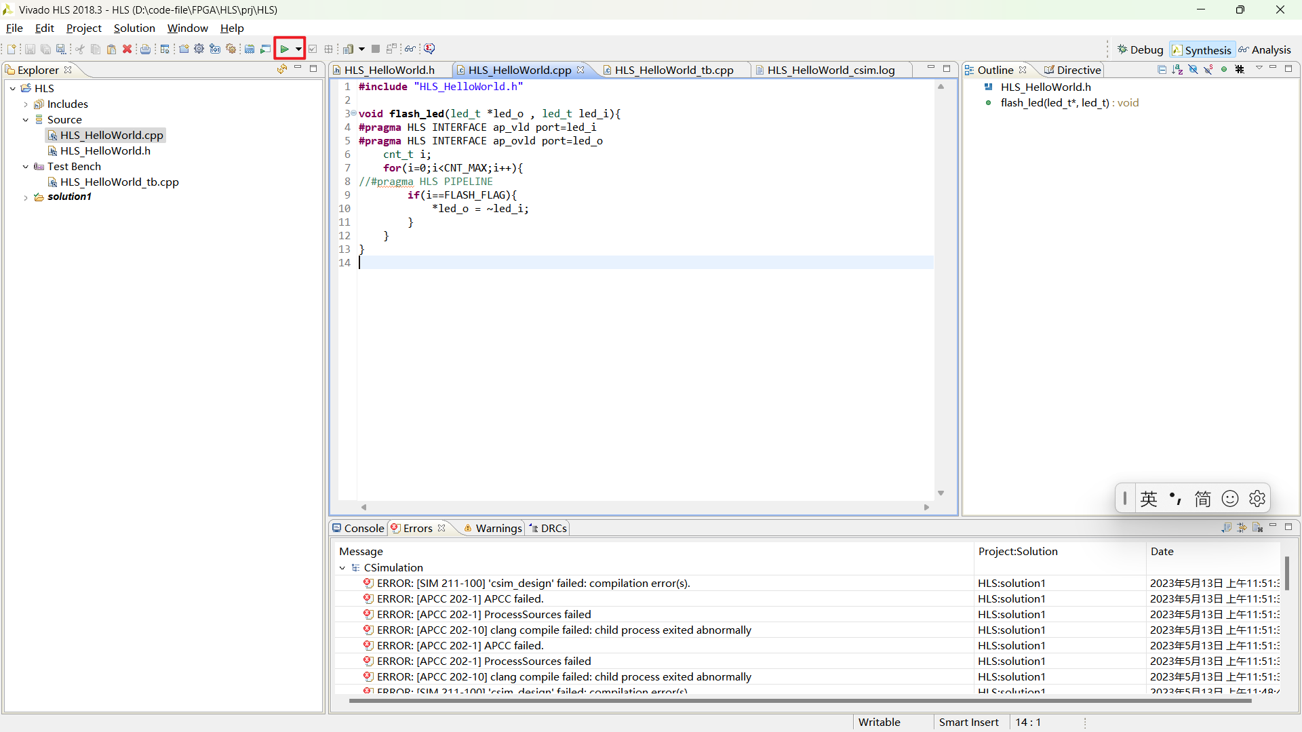The width and height of the screenshot is (1302, 732).
Task: Collapse the CSimulation message group
Action: pyautogui.click(x=342, y=568)
